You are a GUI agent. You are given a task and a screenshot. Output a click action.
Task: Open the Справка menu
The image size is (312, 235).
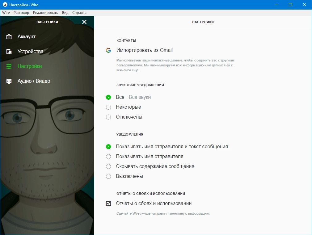pos(79,13)
